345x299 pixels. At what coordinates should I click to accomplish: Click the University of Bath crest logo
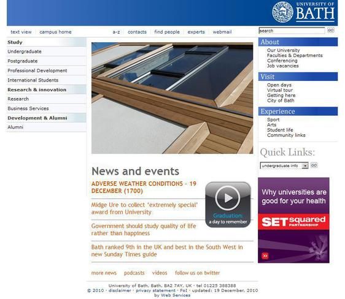click(x=282, y=12)
